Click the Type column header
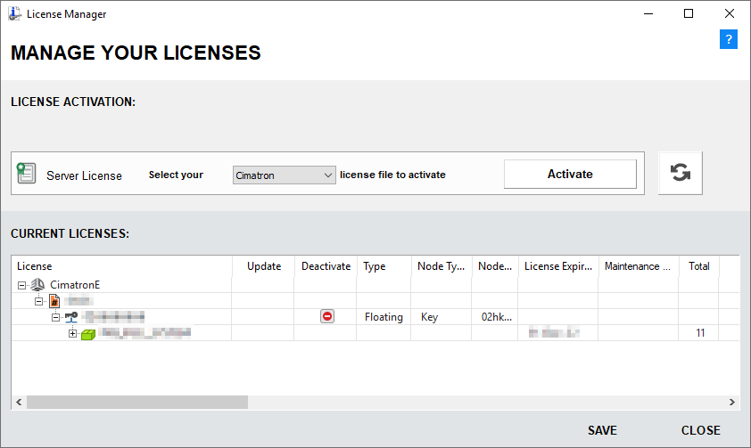 (384, 266)
